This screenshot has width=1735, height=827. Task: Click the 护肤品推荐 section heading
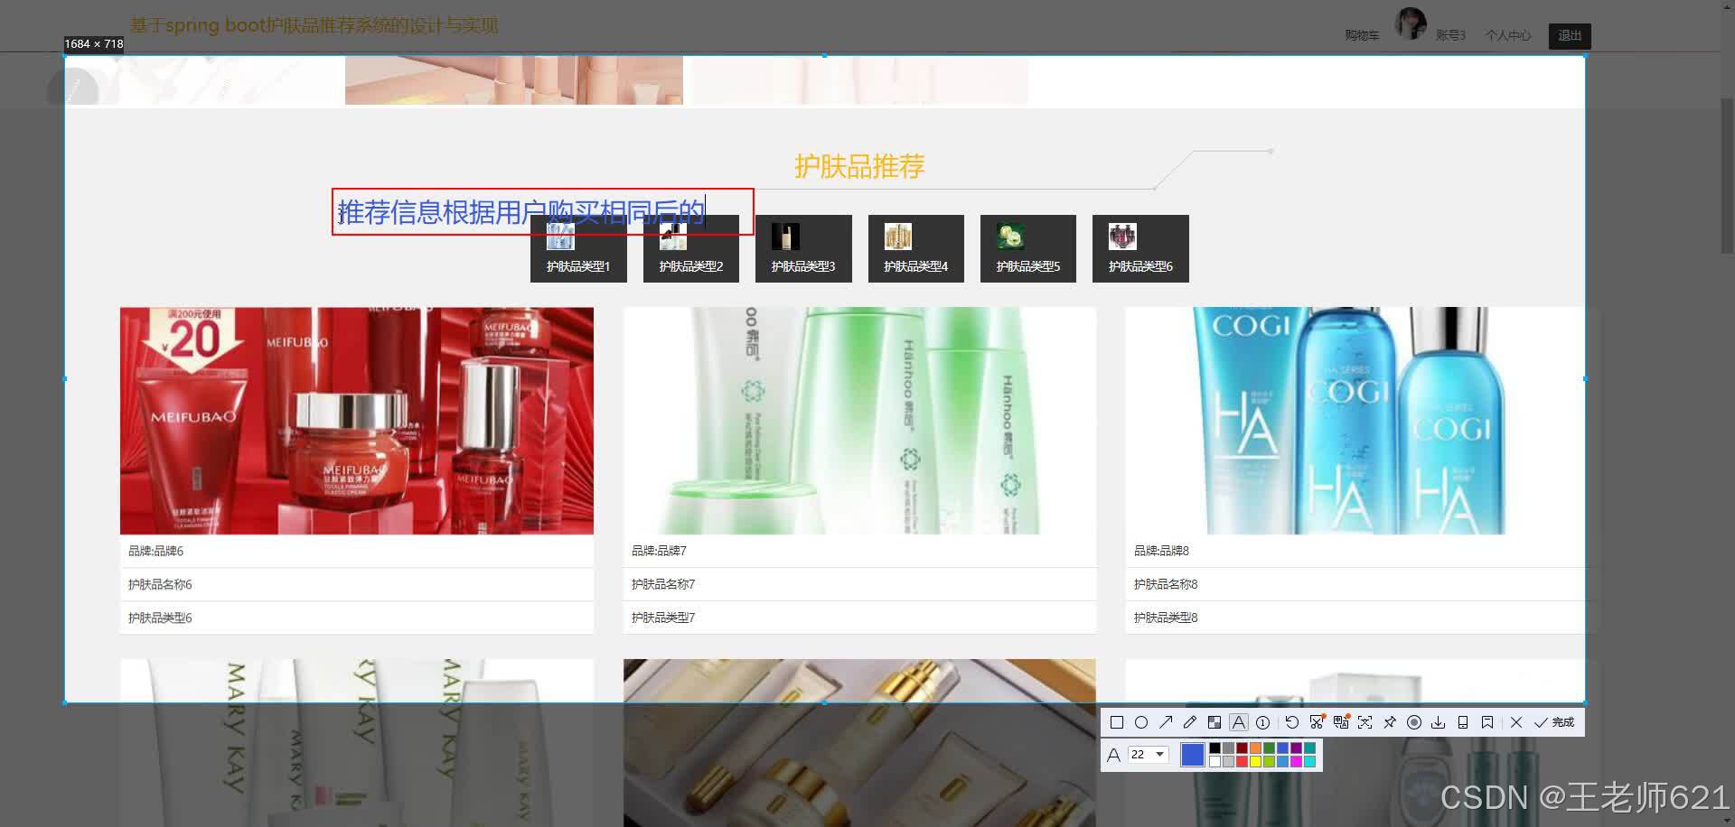859,166
